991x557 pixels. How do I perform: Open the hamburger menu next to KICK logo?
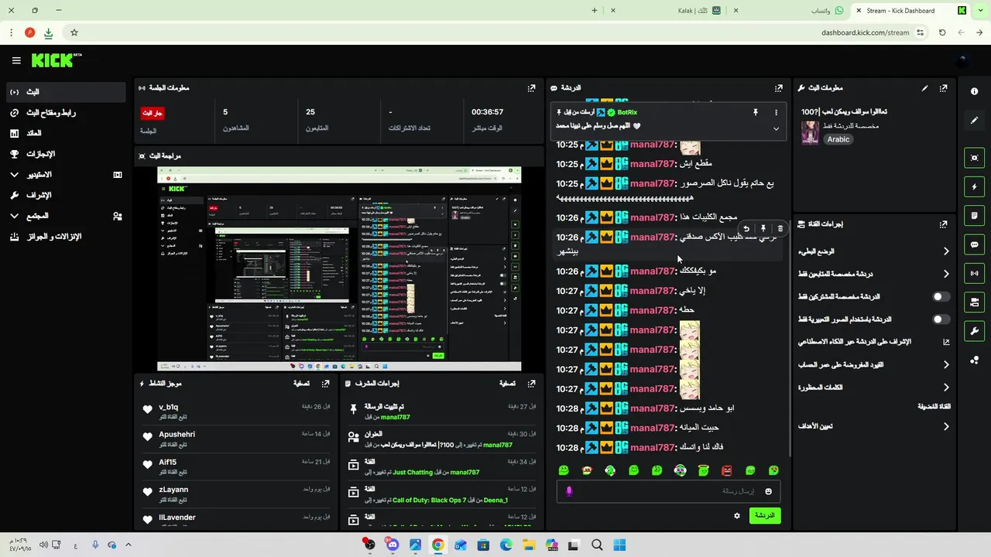[x=16, y=60]
